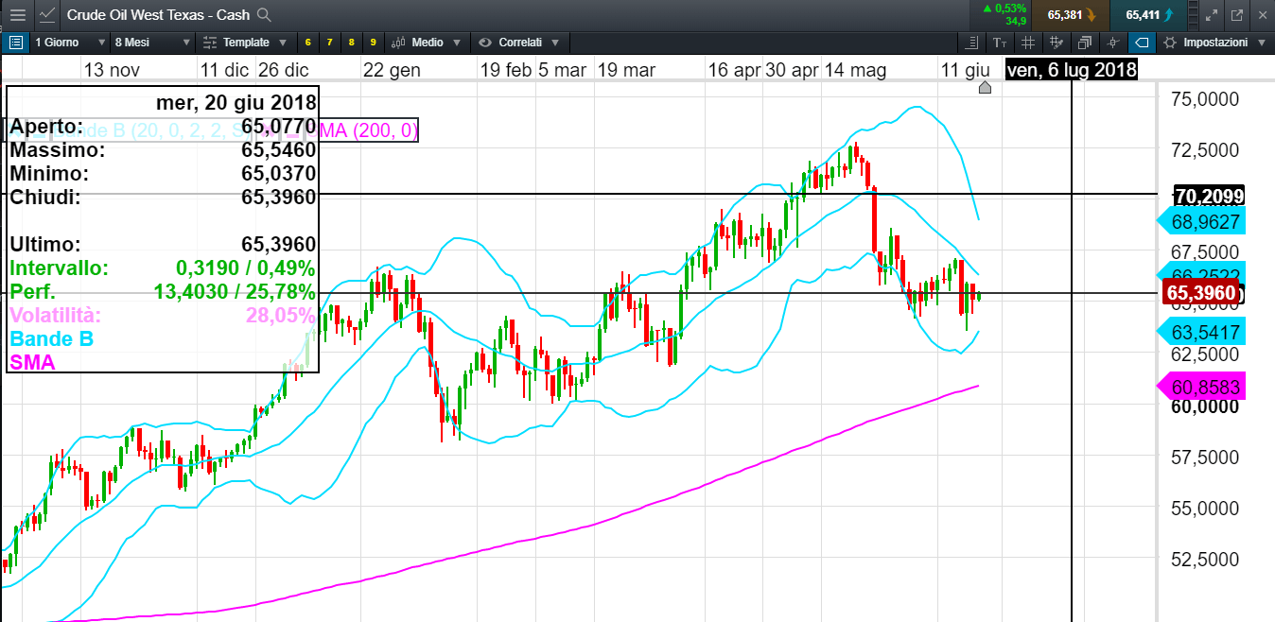This screenshot has height=622, width=1275.
Task: Select the 70,2099 horizontal line label
Action: (x=1207, y=196)
